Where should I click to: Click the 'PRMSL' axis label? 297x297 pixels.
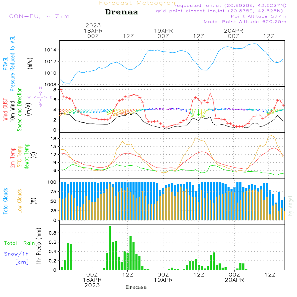tap(5, 64)
